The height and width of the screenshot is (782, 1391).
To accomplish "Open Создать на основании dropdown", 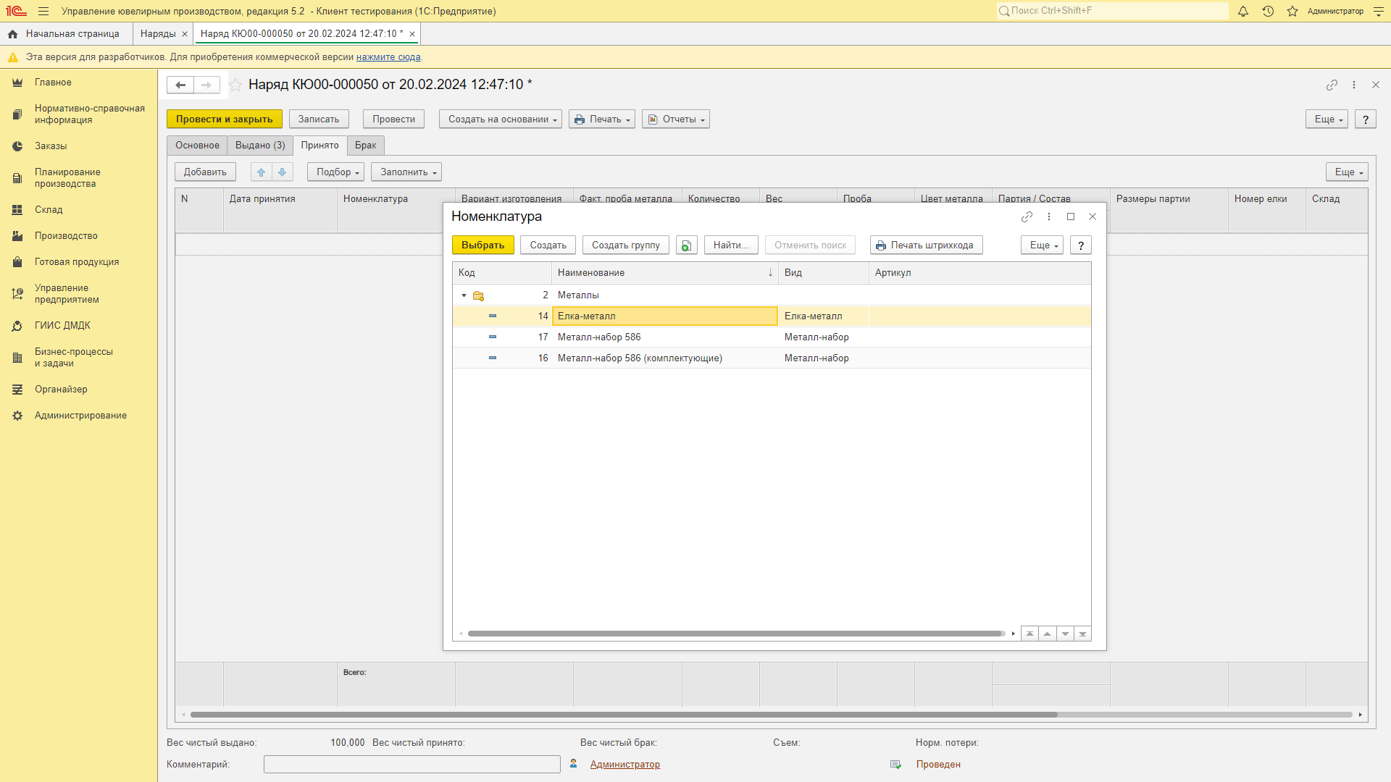I will [501, 119].
